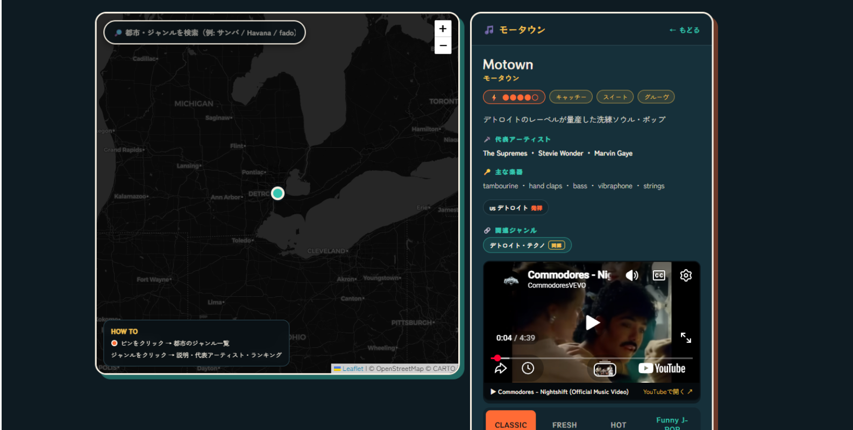853x430 pixels.
Task: Click the 'tambourine' instrument text
Action: 500,186
